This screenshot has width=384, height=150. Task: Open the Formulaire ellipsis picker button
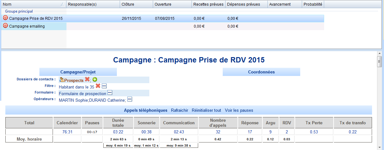click(x=110, y=93)
